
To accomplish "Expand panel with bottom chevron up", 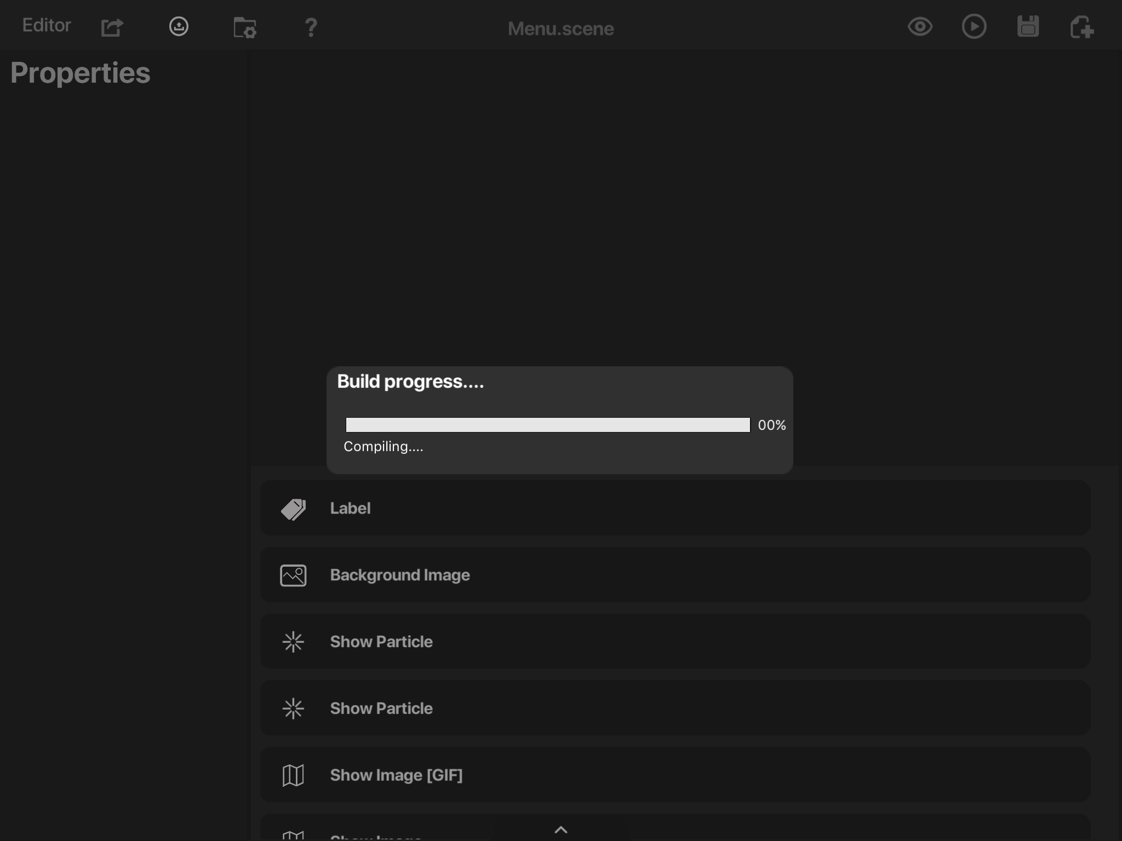I will [x=560, y=830].
